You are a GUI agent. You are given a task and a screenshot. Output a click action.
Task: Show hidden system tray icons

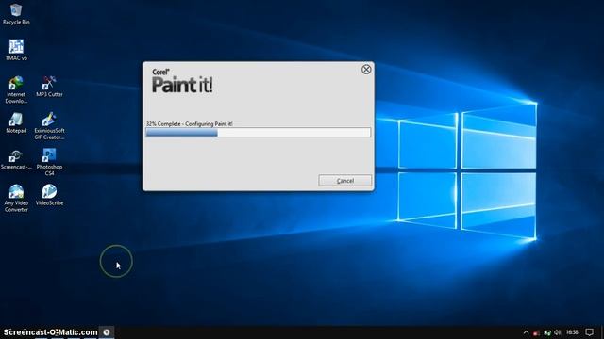526,332
